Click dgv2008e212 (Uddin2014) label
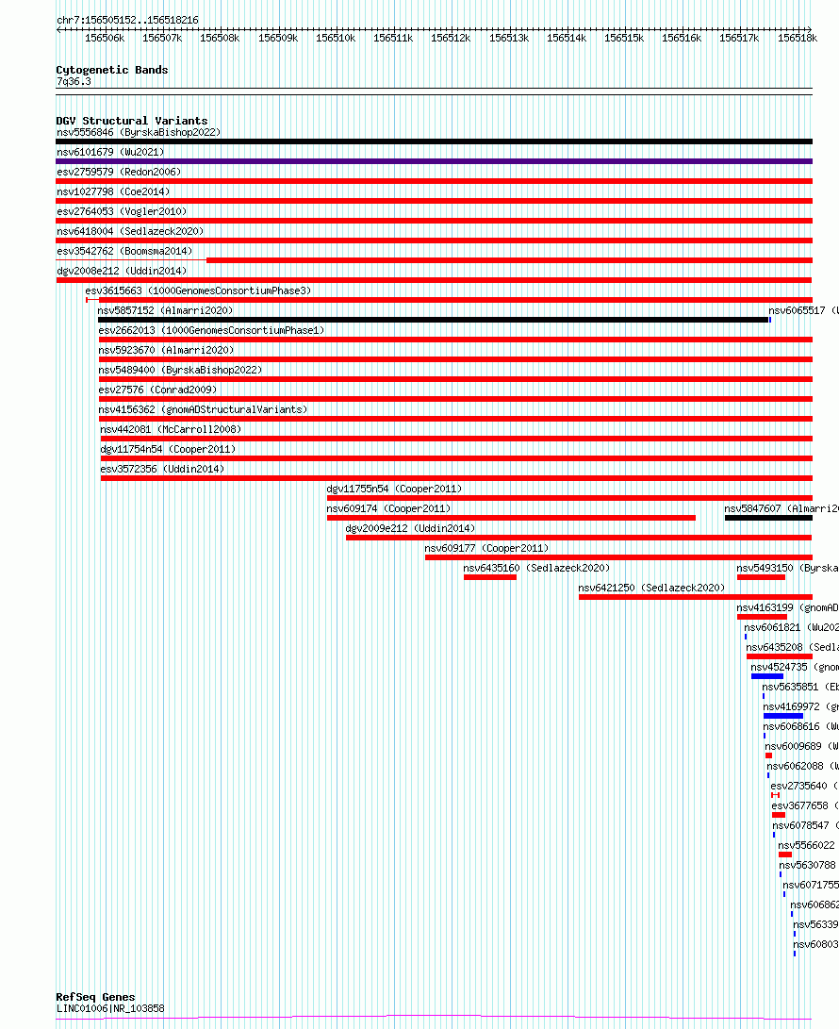 tap(122, 271)
